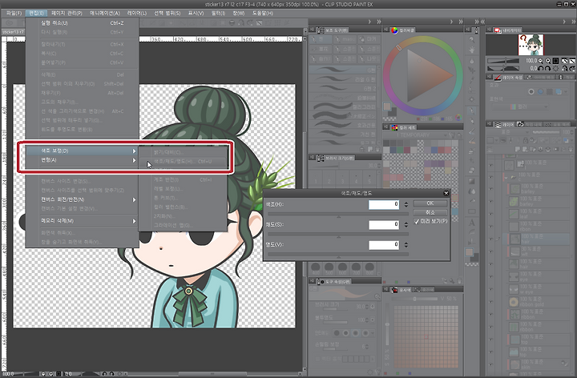Select the Gradient tool

(x=472, y=181)
